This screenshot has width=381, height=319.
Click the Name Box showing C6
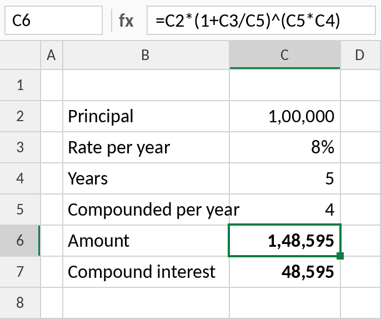point(53,21)
